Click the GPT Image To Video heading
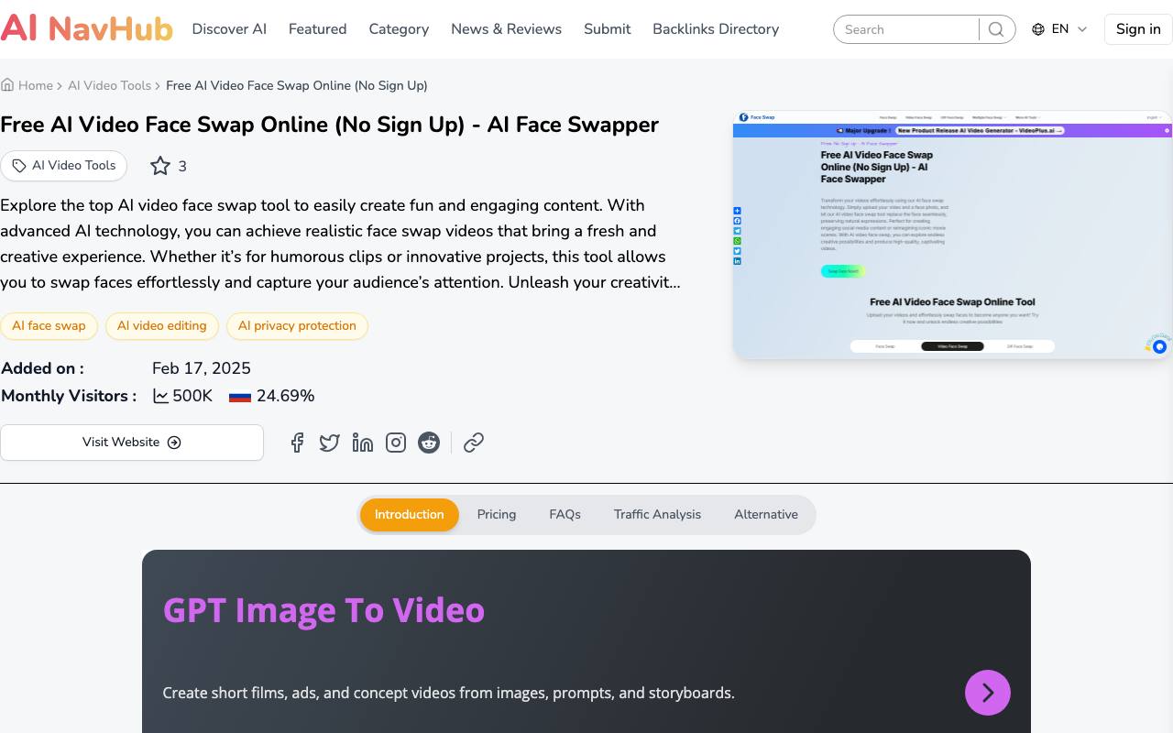This screenshot has width=1173, height=733. click(323, 610)
